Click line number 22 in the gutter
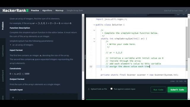The image size is (190, 107). click(91, 67)
